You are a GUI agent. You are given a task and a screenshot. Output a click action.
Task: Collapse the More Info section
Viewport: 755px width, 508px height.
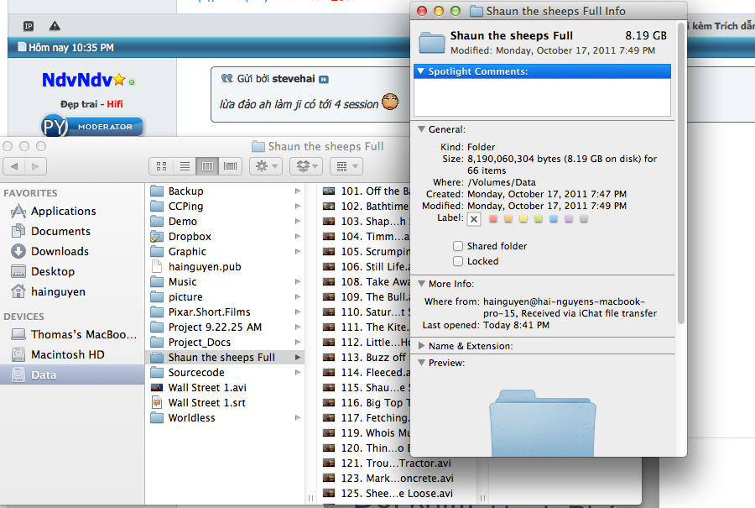coord(421,284)
